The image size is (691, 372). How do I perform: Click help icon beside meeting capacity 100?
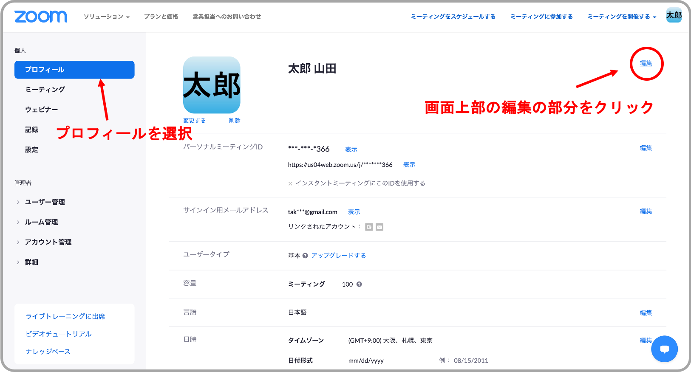[x=359, y=285]
